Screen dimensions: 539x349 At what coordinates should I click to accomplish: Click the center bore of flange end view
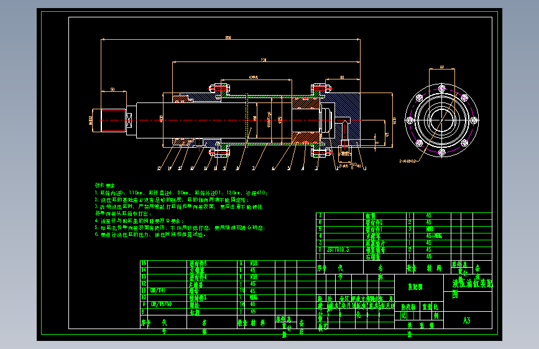(x=442, y=120)
